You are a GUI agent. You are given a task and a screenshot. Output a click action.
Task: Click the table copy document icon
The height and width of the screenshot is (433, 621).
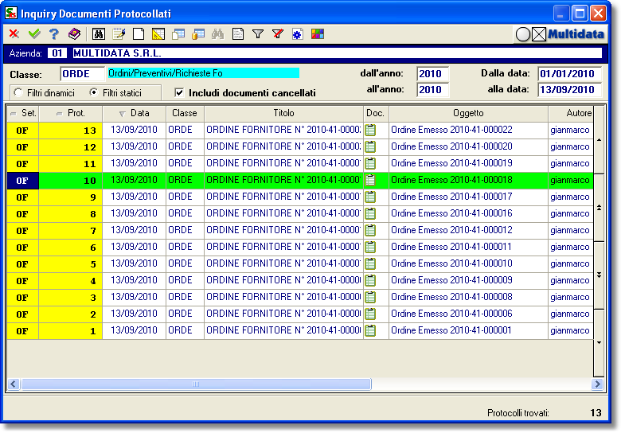pyautogui.click(x=178, y=34)
